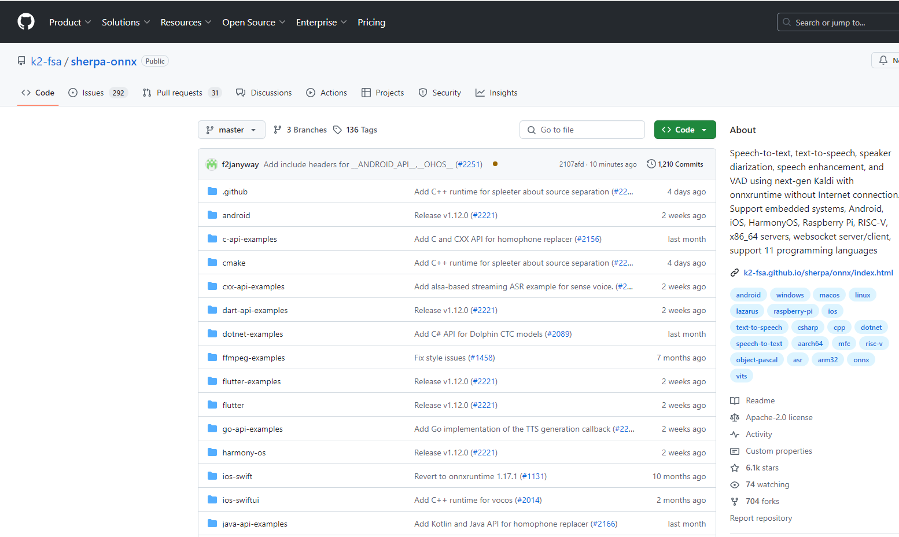
Task: Open the c-api-examples folder
Action: 249,239
